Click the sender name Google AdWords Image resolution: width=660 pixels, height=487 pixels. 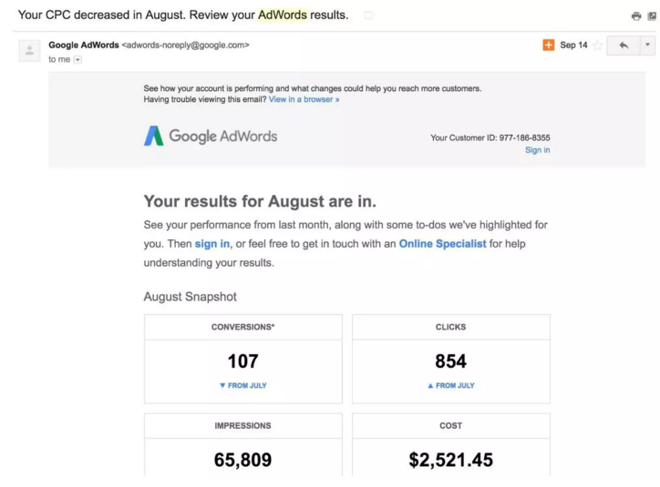[x=83, y=45]
